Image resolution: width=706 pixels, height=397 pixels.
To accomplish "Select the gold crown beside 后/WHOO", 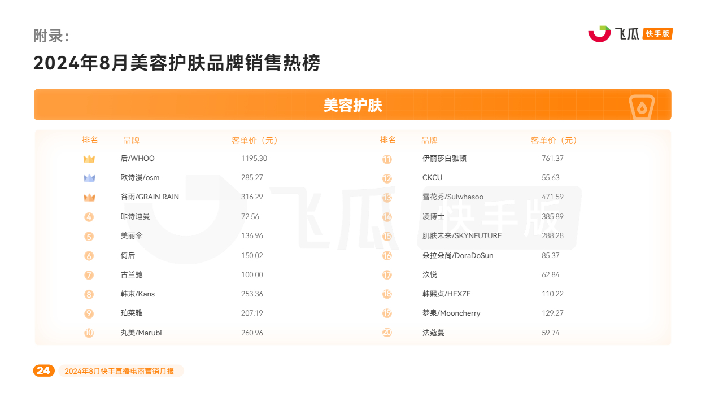I will (x=89, y=159).
